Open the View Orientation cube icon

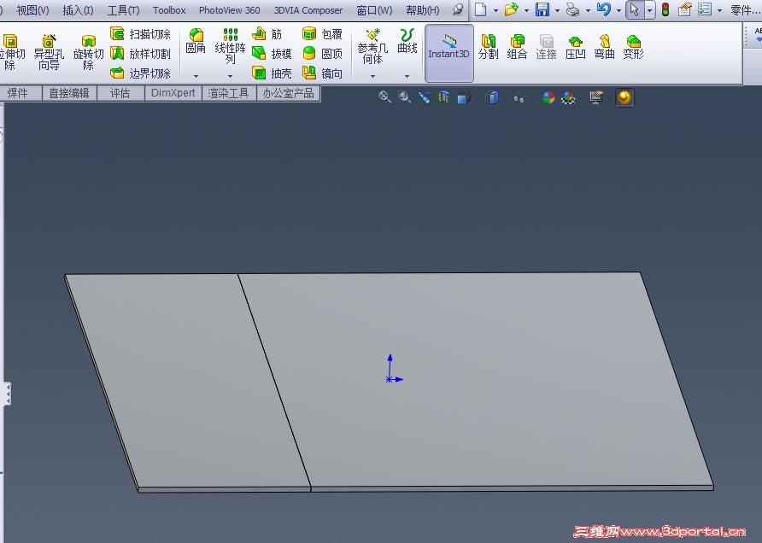coord(464,97)
